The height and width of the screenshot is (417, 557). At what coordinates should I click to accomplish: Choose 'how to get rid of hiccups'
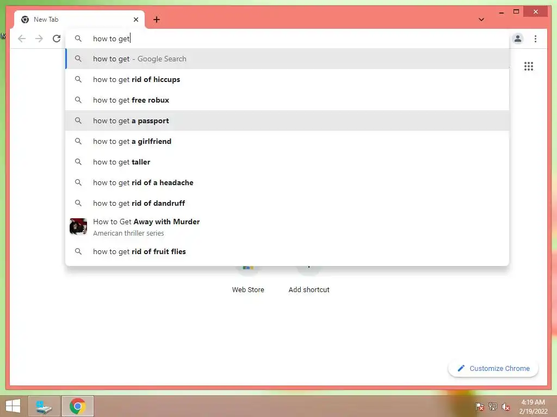pyautogui.click(x=287, y=79)
